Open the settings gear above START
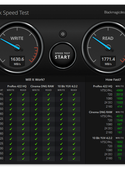Image resolution: width=125 pixels, height=170 pixels. 63,34
